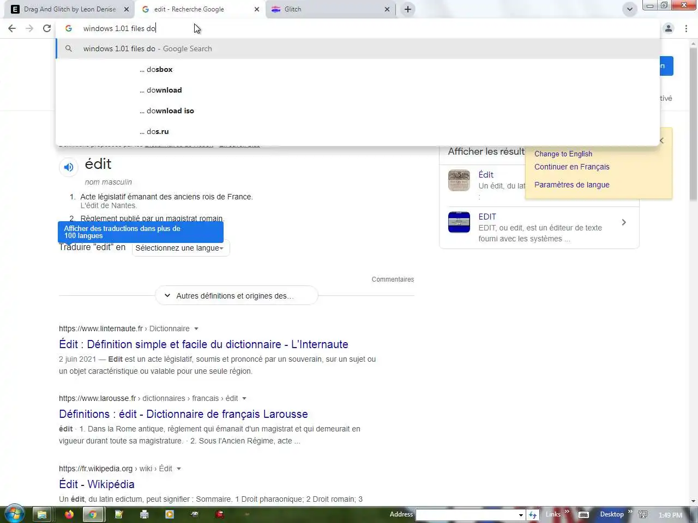Choose the 'windows 1.01 files do - Google Search' suggestion

pos(358,48)
